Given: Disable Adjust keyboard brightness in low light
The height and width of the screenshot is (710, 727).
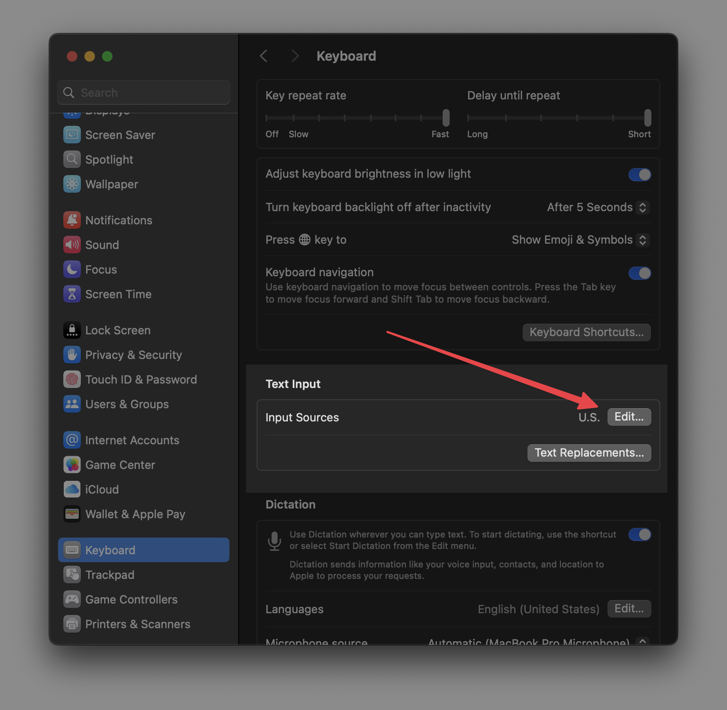Looking at the screenshot, I should [x=640, y=175].
